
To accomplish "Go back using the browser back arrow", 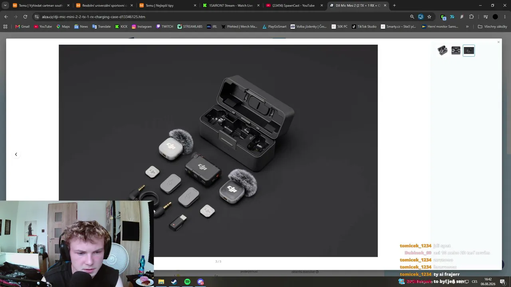I will coord(6,17).
